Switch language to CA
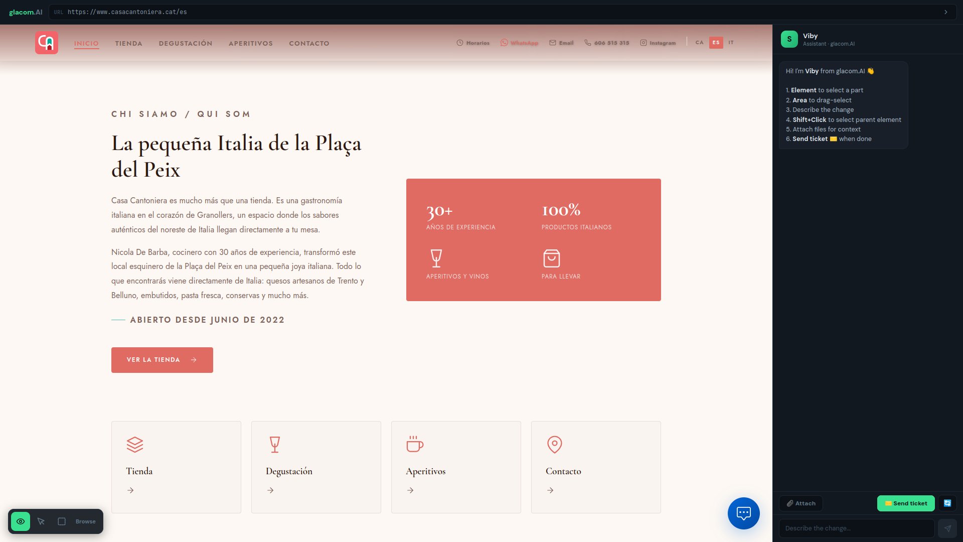This screenshot has height=542, width=963. point(699,43)
